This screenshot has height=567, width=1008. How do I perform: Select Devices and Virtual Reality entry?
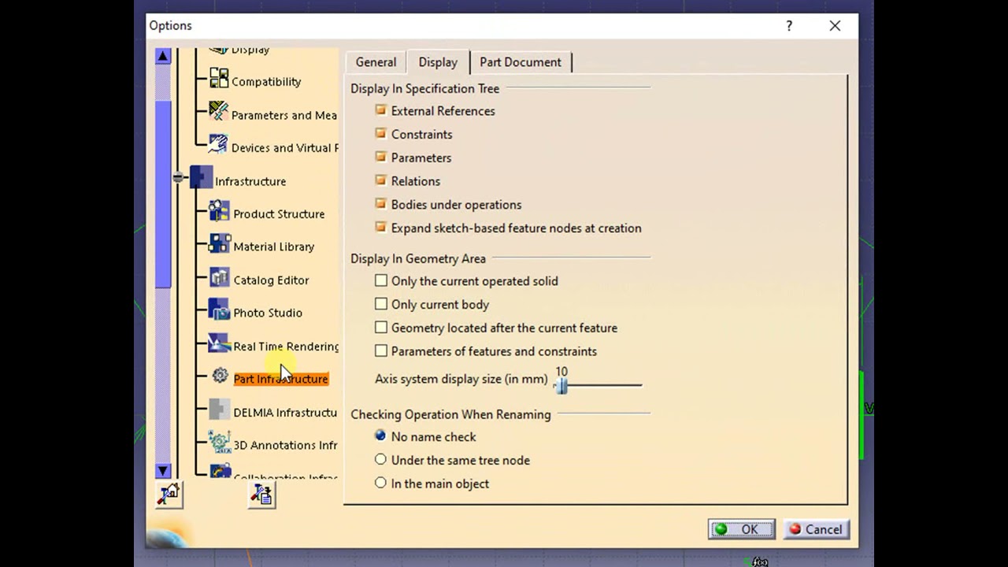click(x=285, y=148)
